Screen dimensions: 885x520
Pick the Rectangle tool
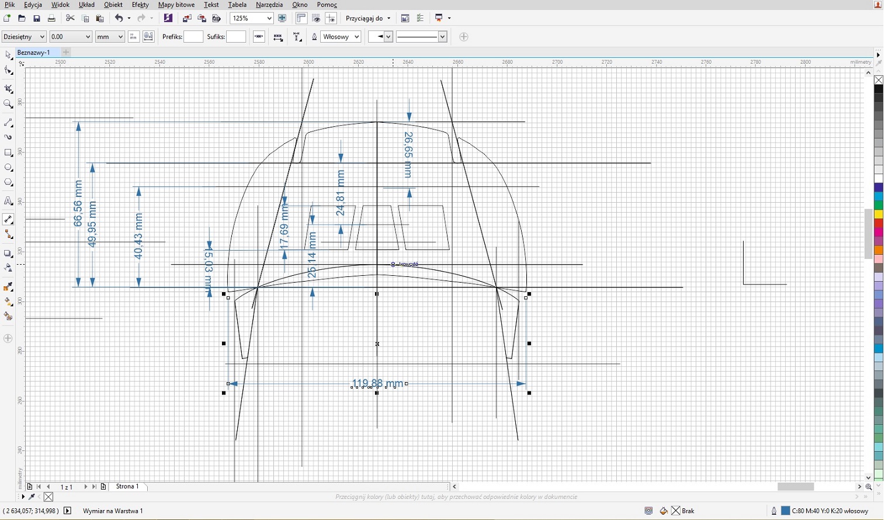8,153
